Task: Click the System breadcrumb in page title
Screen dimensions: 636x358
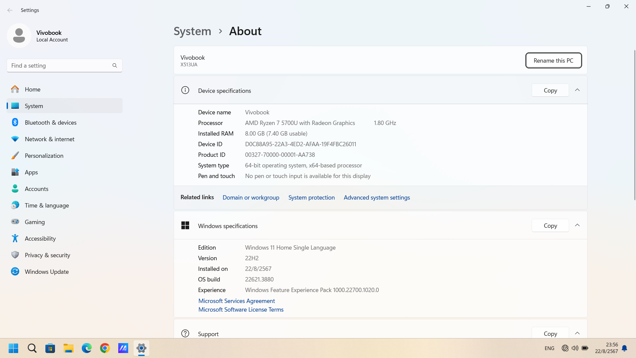Action: 192,31
